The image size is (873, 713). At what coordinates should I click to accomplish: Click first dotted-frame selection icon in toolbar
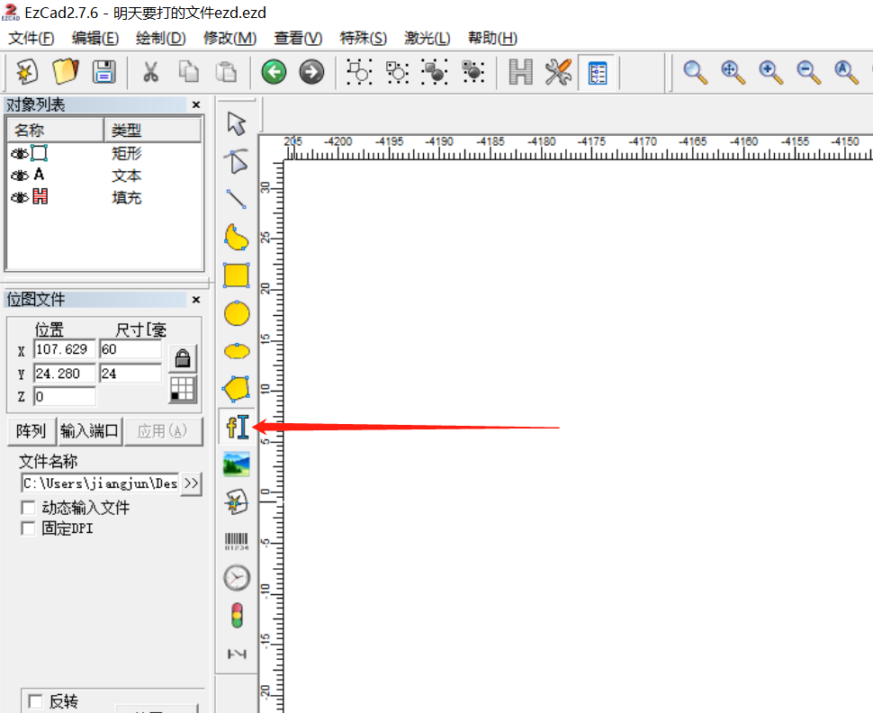[x=360, y=72]
